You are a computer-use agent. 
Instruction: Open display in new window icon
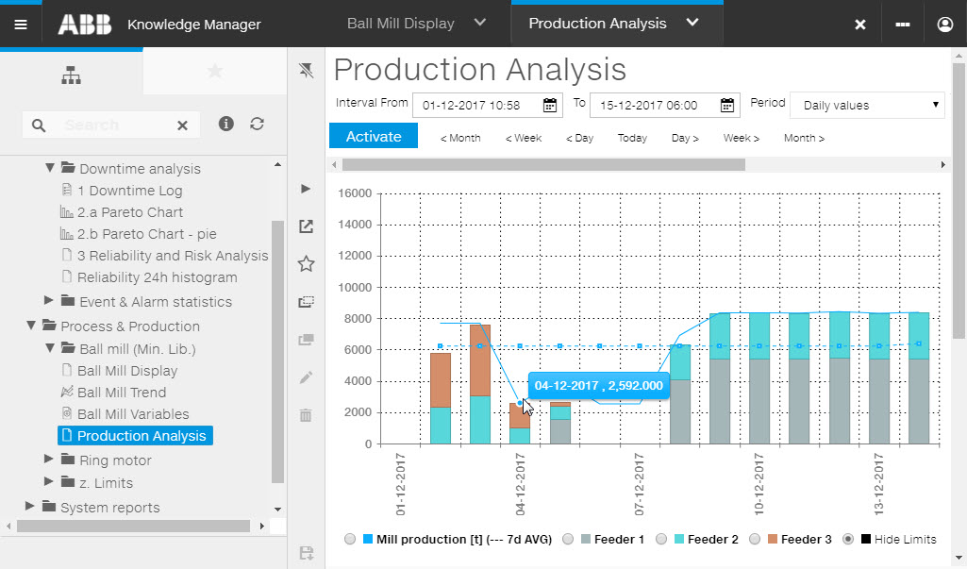click(x=306, y=226)
